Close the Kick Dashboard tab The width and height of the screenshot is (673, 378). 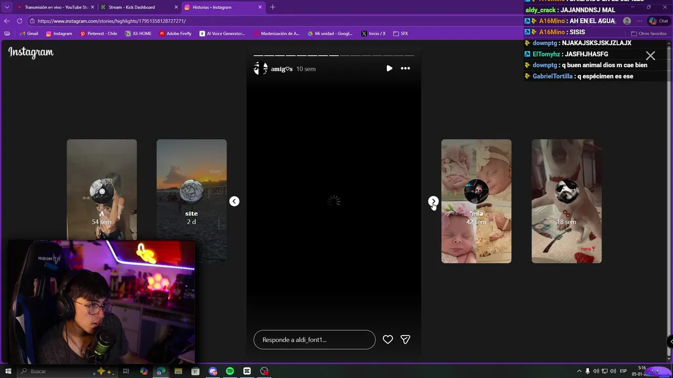(176, 7)
